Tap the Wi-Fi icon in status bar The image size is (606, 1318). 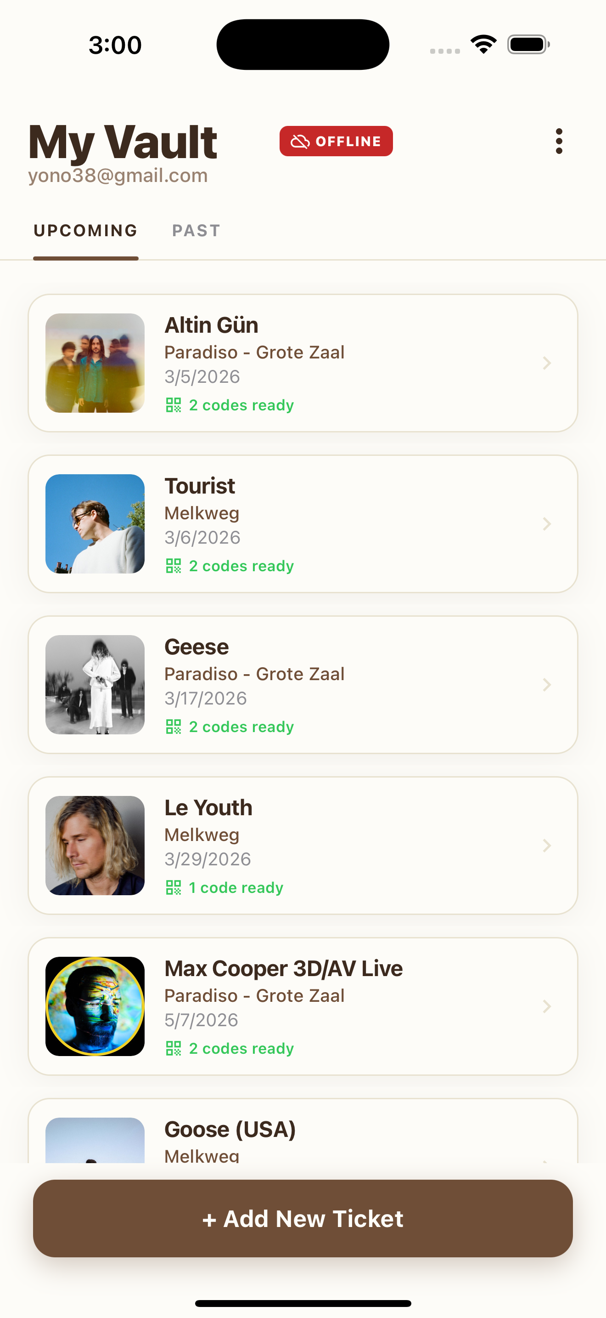click(483, 45)
